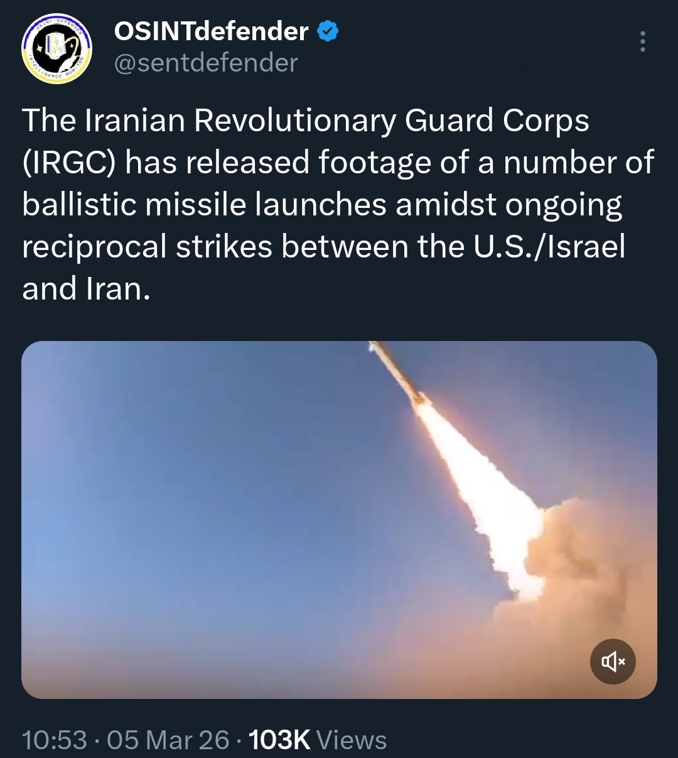Unmute the video with speaker icon
The width and height of the screenshot is (678, 758).
click(x=613, y=661)
